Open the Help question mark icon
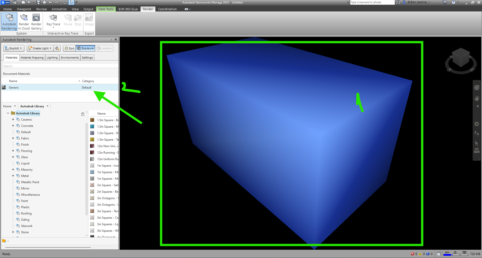The width and height of the screenshot is (482, 258). click(454, 2)
